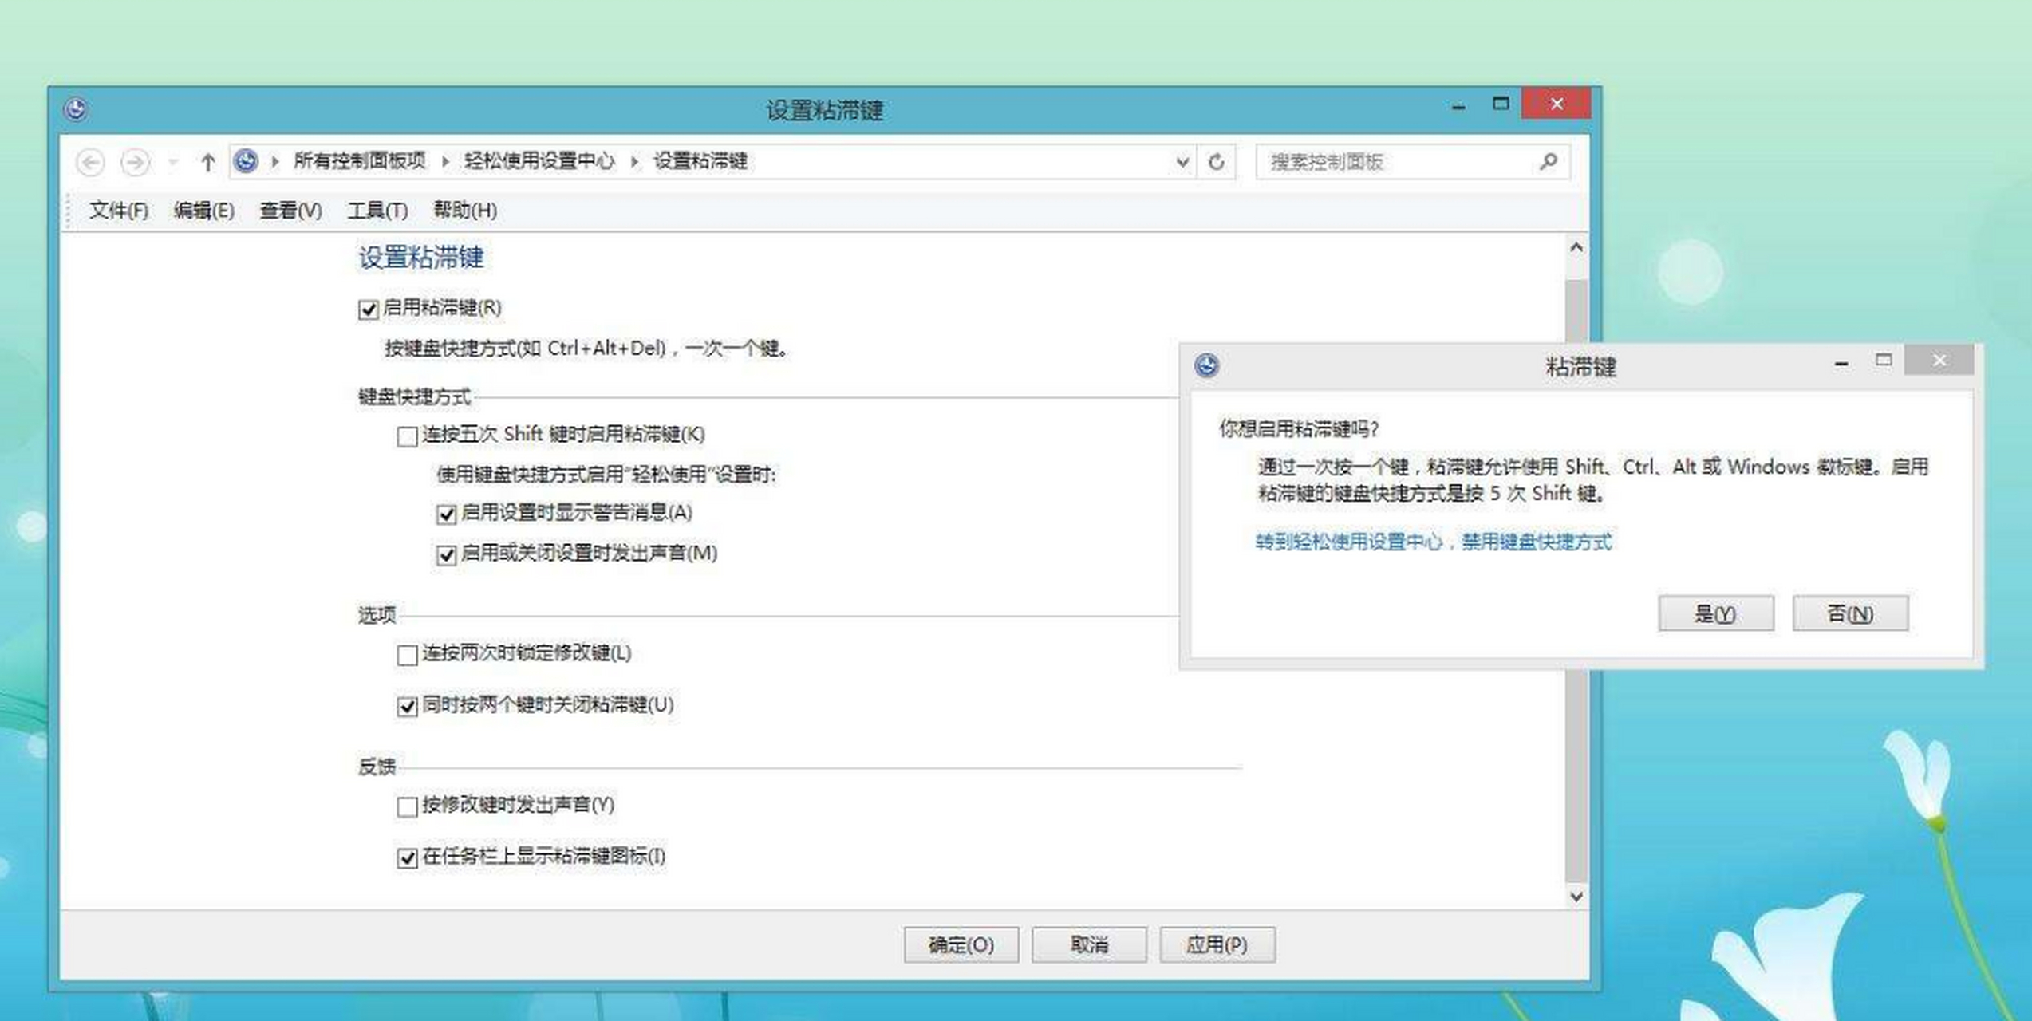Click 是(Y) button in 粘滞键 dialog
The width and height of the screenshot is (2032, 1021).
pos(1715,613)
